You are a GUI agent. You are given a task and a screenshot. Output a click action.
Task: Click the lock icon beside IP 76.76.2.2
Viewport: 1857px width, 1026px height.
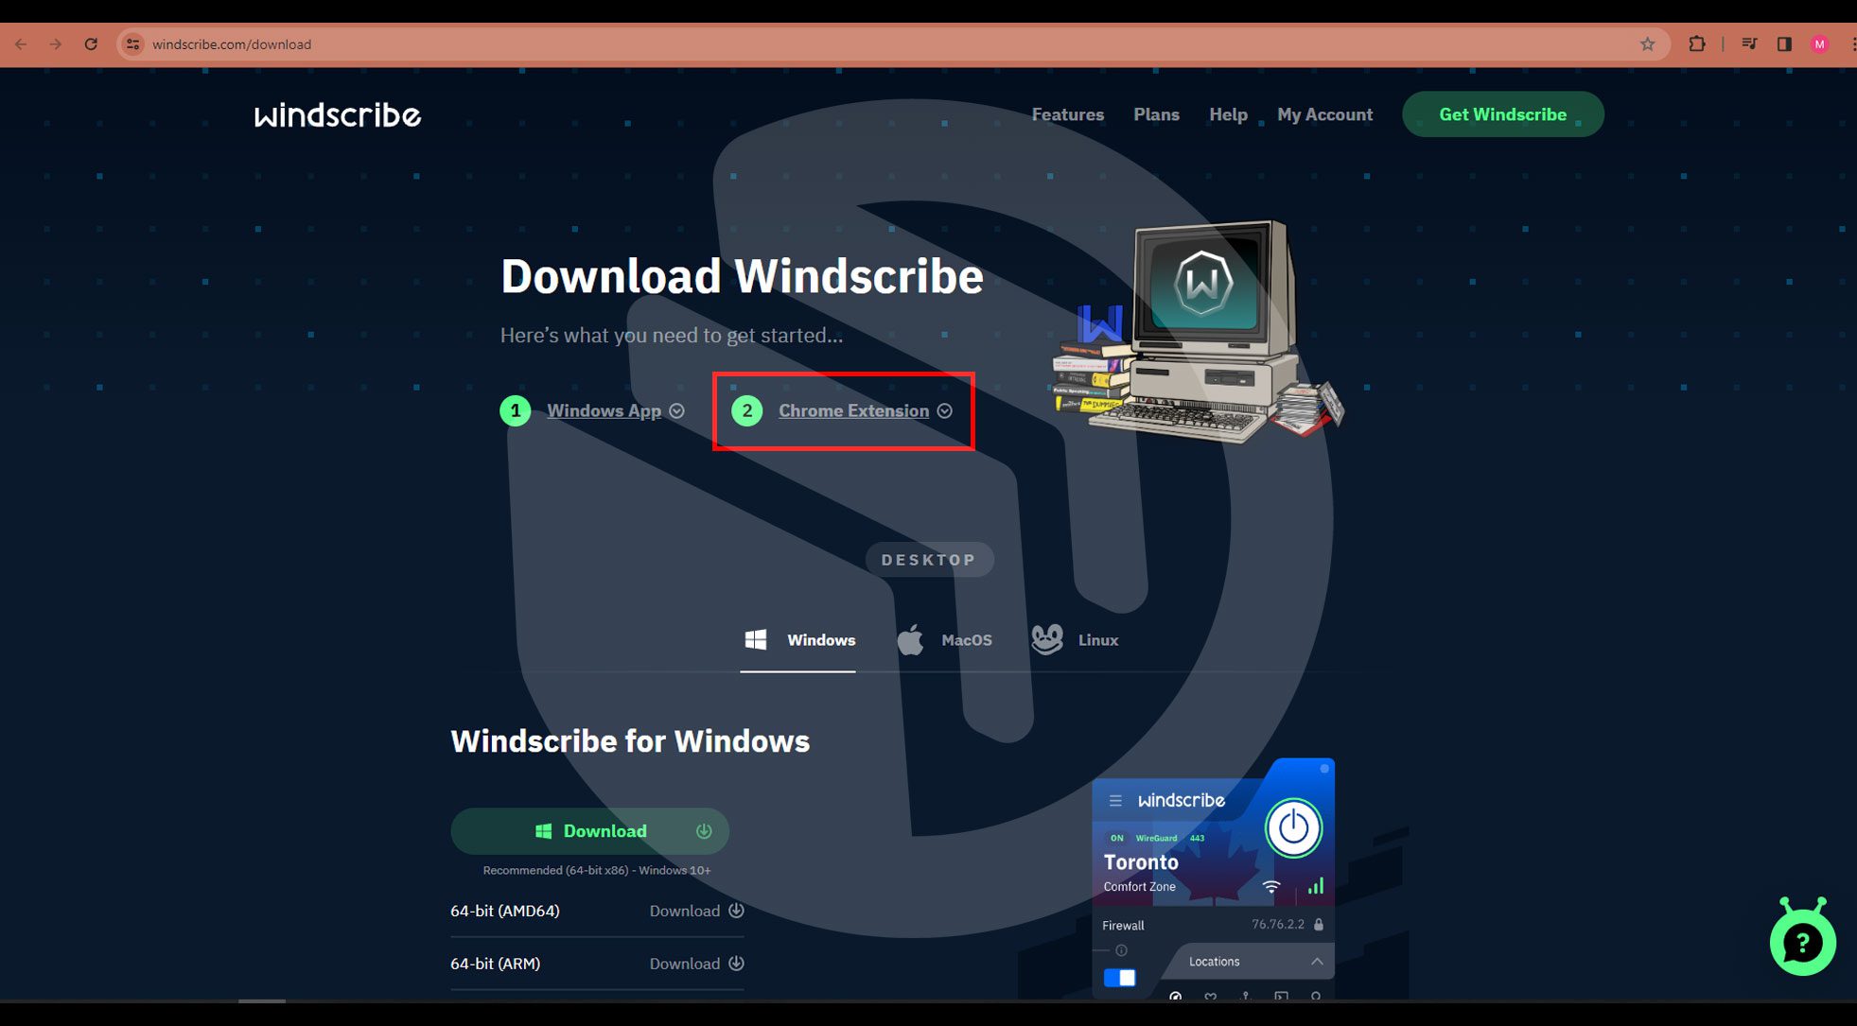tap(1319, 925)
